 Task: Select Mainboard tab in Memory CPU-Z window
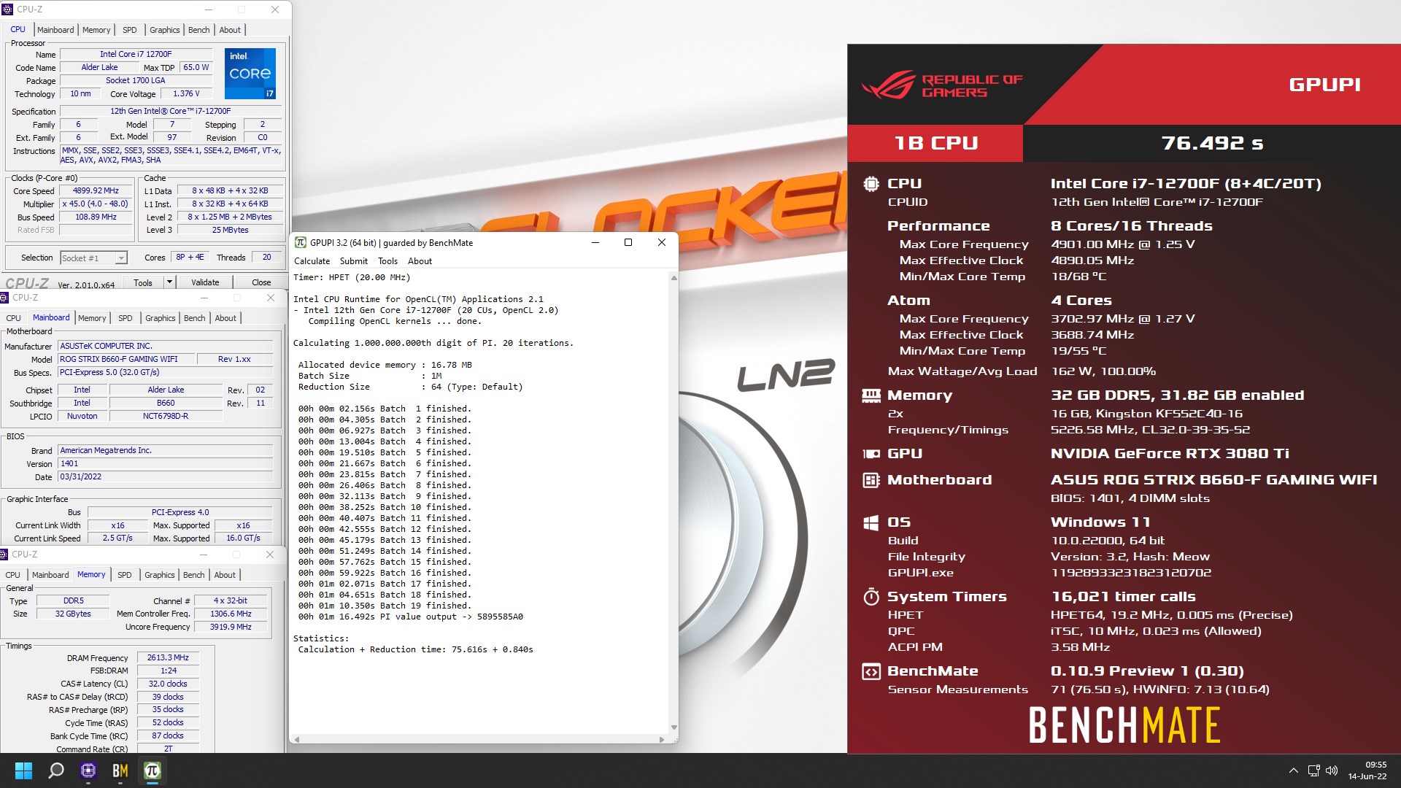[x=50, y=575]
